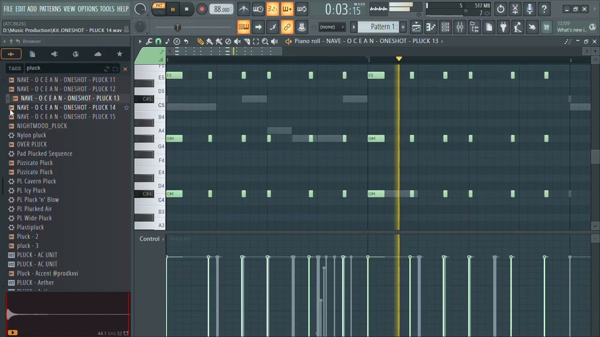Toggle wait for input before playing
This screenshot has height=337, width=600.
tap(258, 9)
